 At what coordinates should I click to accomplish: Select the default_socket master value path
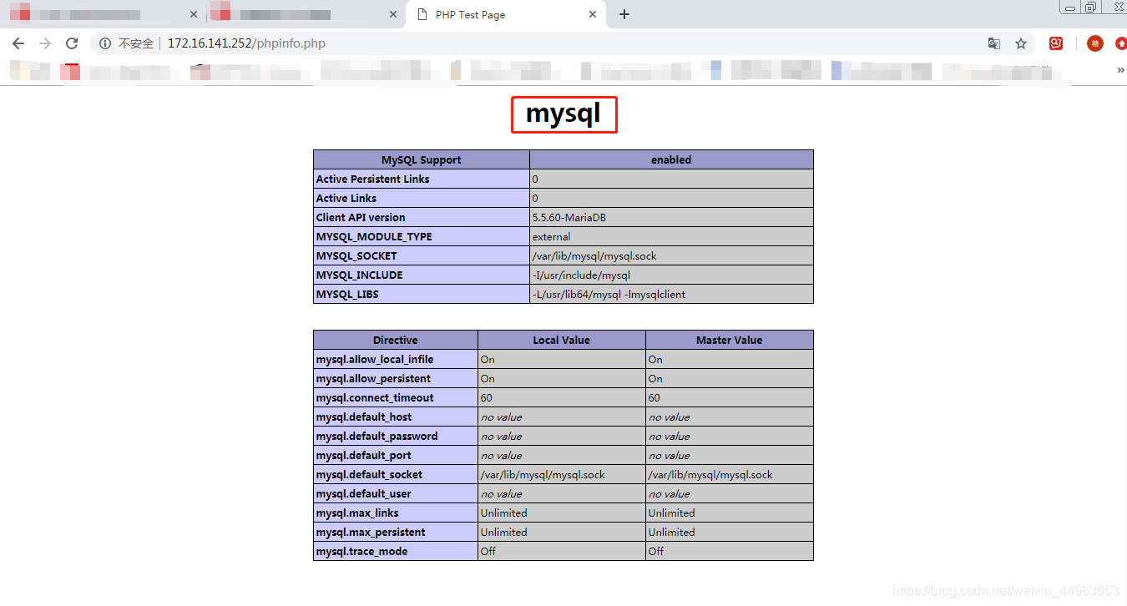click(710, 474)
